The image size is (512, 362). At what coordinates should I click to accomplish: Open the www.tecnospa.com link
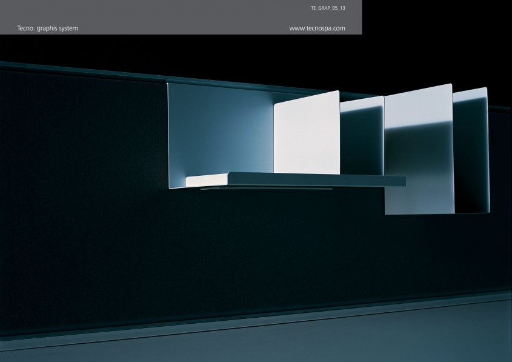tap(317, 28)
